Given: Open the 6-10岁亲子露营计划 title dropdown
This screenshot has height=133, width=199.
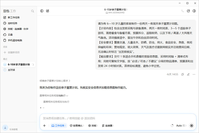Looking at the screenshot, I should pos(116,10).
